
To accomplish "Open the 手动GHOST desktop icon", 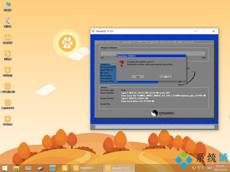I will pyautogui.click(x=7, y=105).
